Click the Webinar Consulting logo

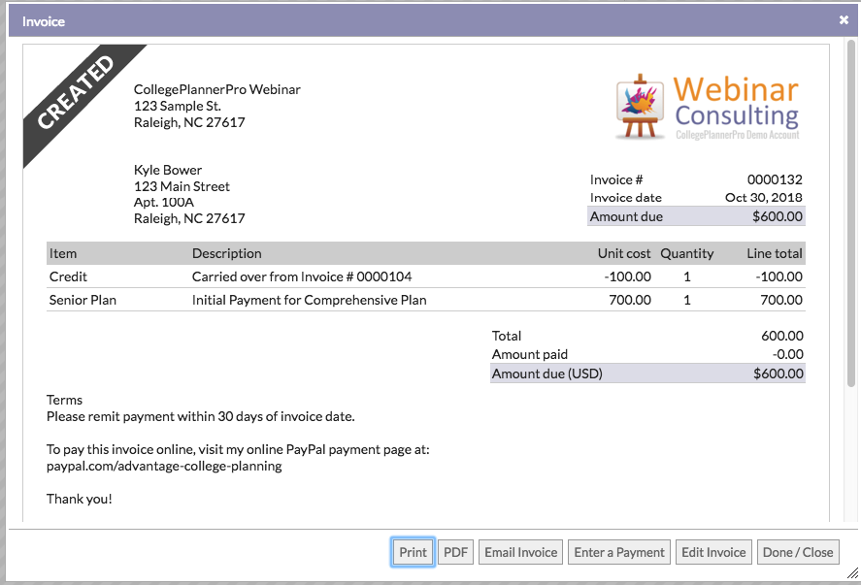(708, 107)
